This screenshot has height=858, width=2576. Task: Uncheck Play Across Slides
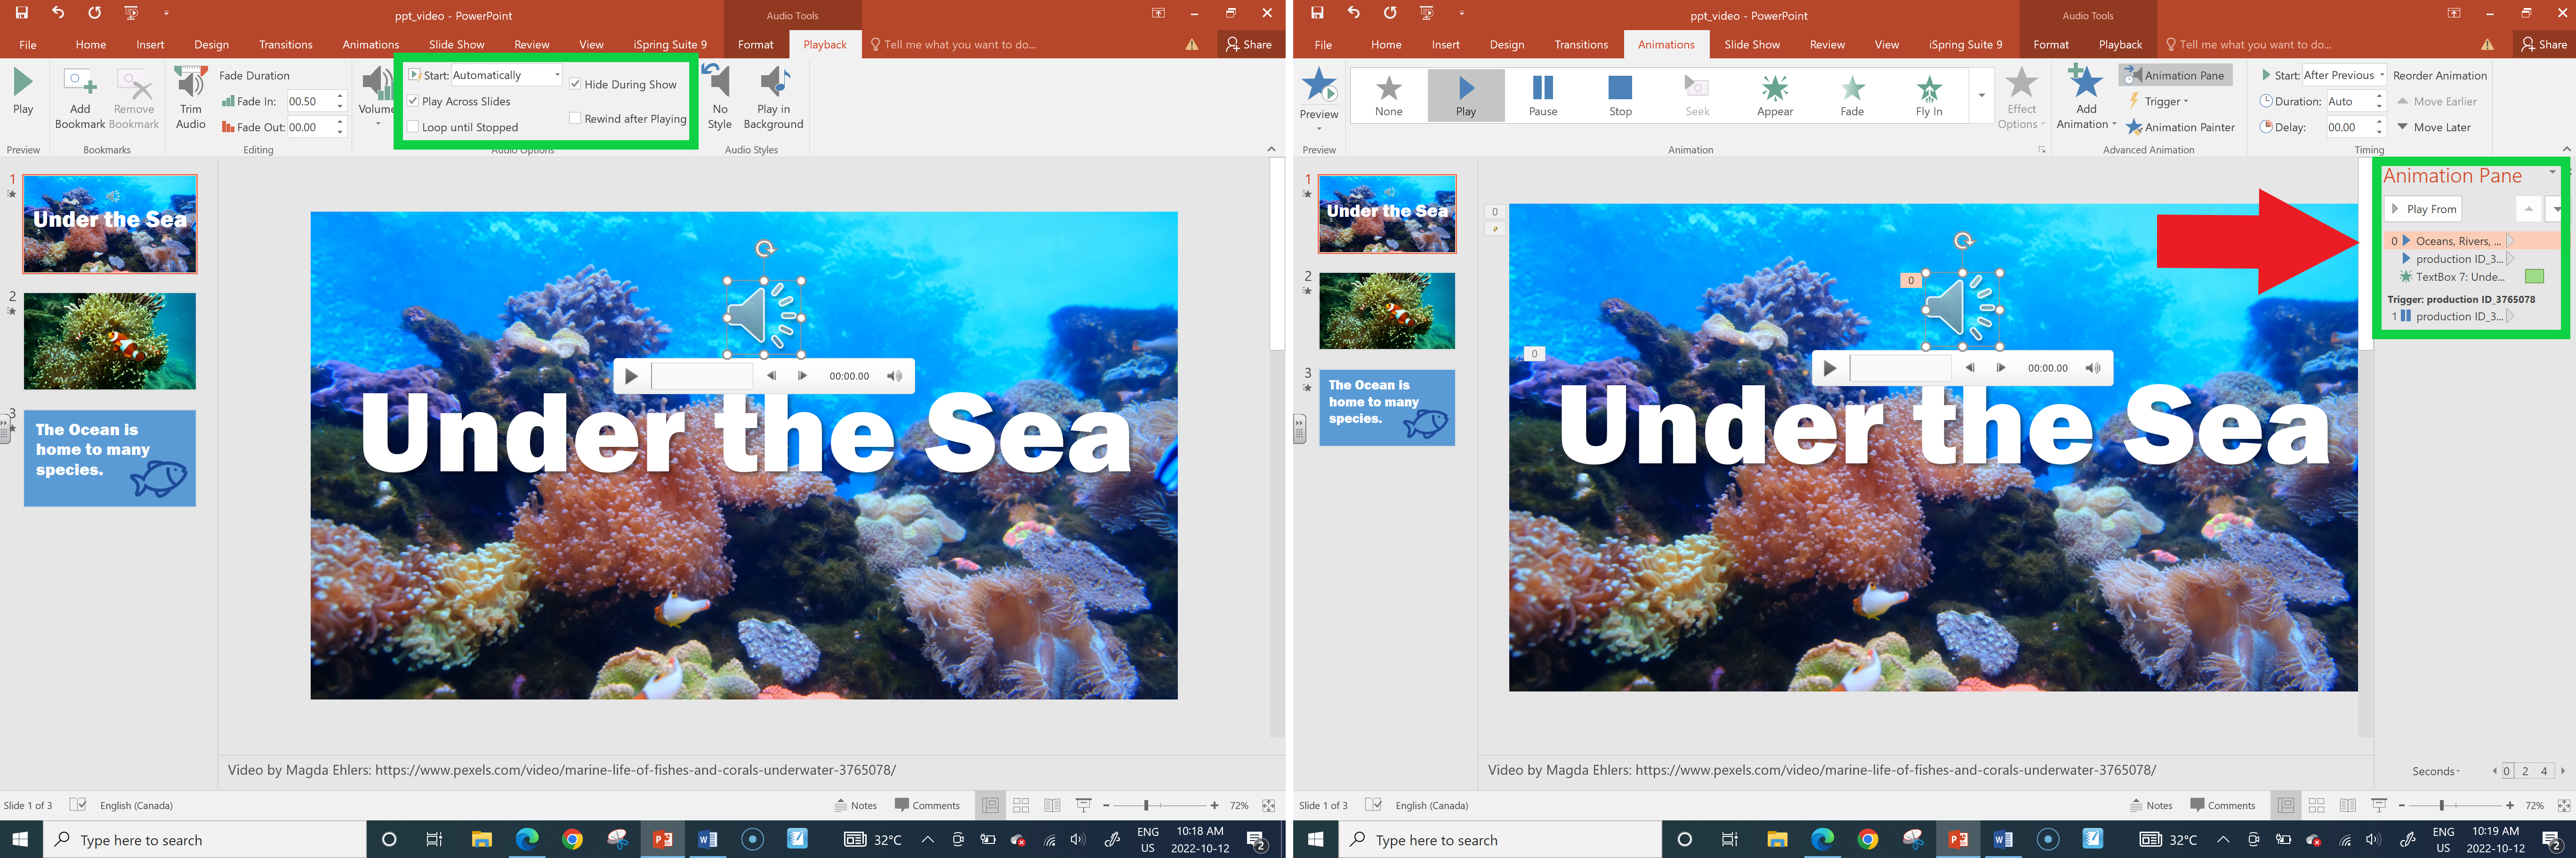point(413,101)
